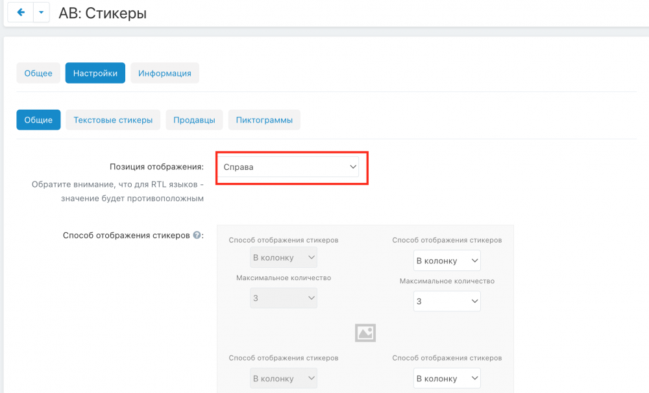This screenshot has height=393, width=649.
Task: Click the image placeholder icon in the sticker grid
Action: click(365, 333)
